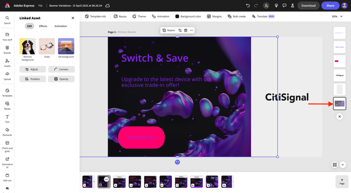Click the rotate handle below the image
Viewport: 351px width, 193px height.
[x=177, y=162]
